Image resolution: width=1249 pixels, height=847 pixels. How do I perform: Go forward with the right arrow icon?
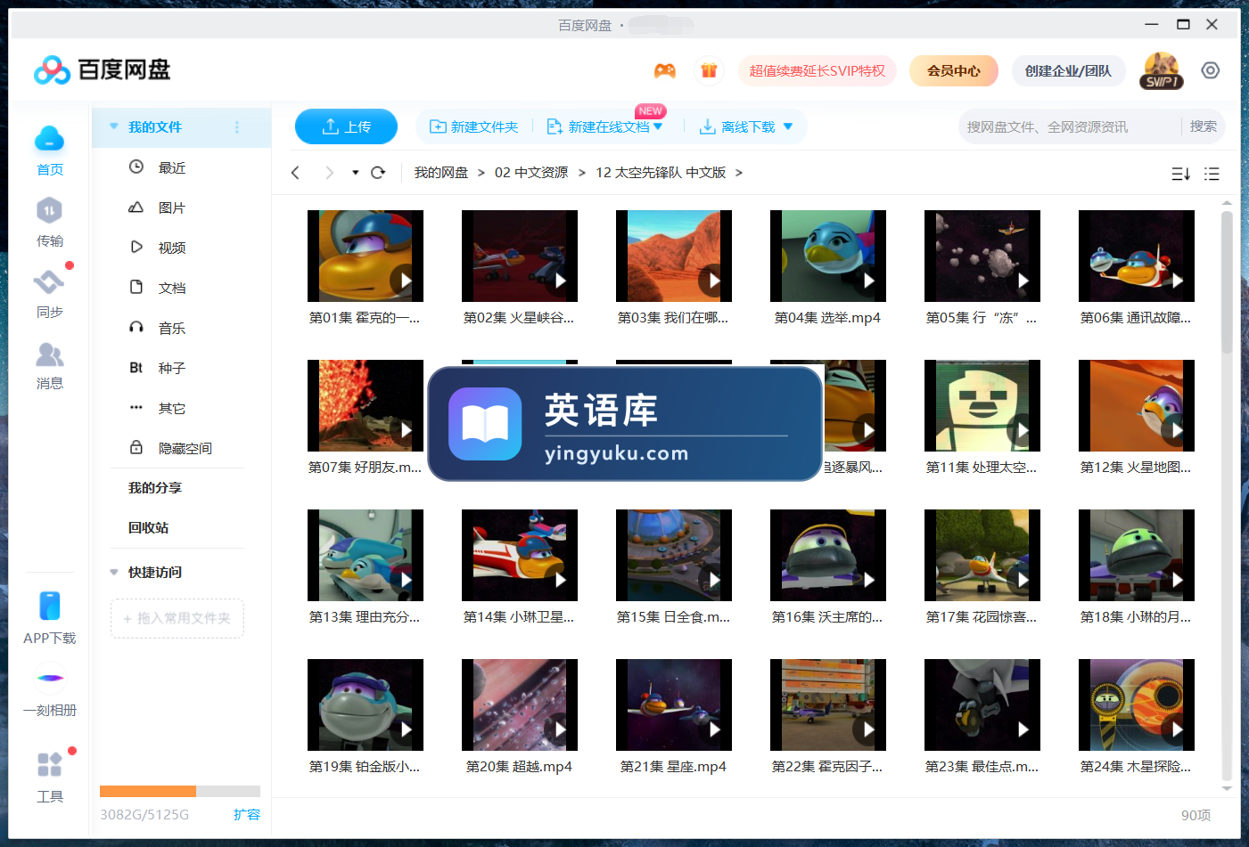(x=329, y=173)
